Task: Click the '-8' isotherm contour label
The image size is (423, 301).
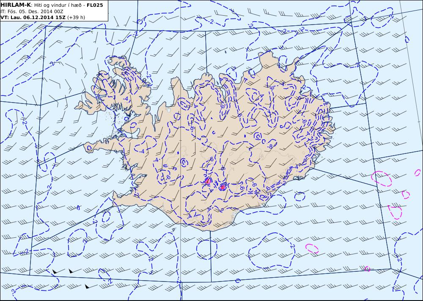Action: click(x=271, y=146)
